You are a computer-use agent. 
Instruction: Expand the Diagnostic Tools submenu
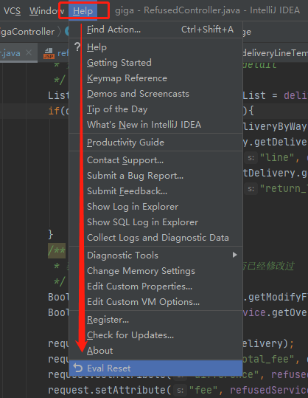coord(156,255)
